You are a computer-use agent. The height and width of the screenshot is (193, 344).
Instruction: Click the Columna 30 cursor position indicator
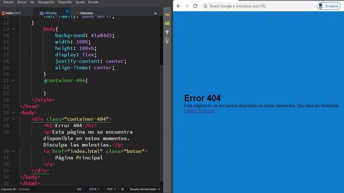(x=9, y=189)
